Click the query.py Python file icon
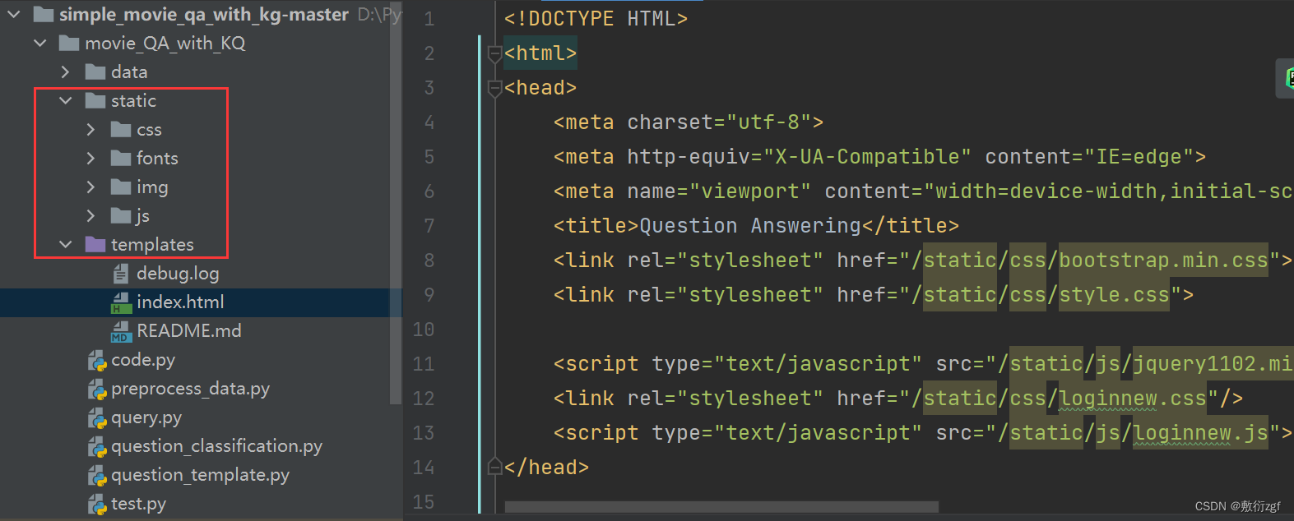Image resolution: width=1294 pixels, height=521 pixels. (97, 417)
